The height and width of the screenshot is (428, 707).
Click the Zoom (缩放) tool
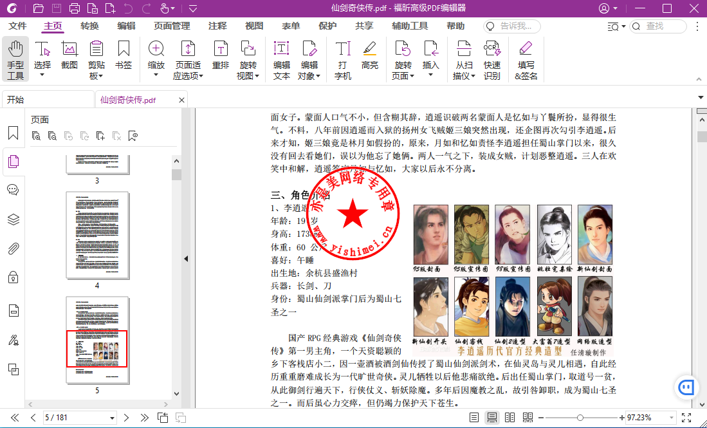156,59
